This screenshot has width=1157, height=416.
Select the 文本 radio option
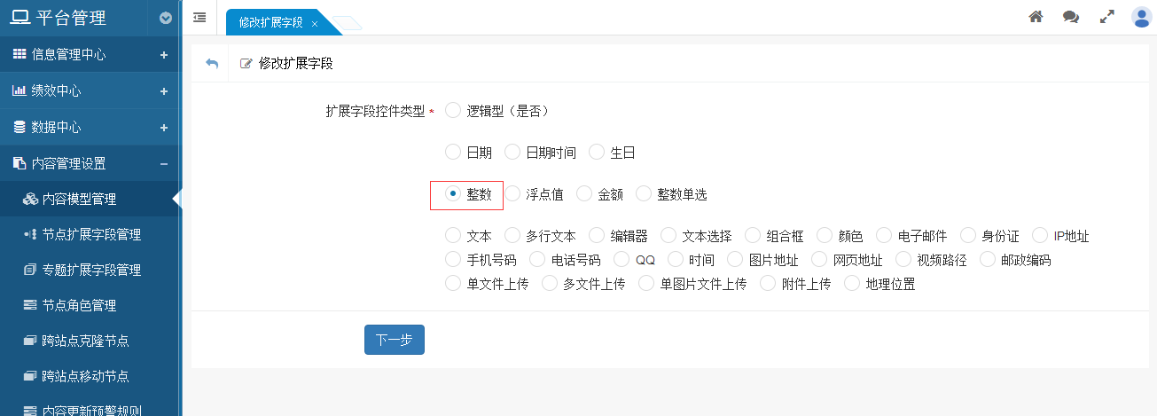pos(453,236)
